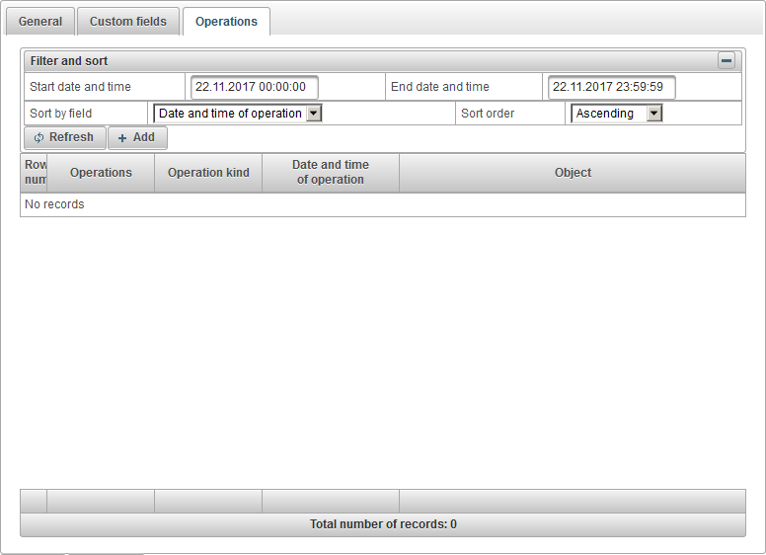Click the Row num column header
Image resolution: width=766 pixels, height=555 pixels.
click(35, 173)
